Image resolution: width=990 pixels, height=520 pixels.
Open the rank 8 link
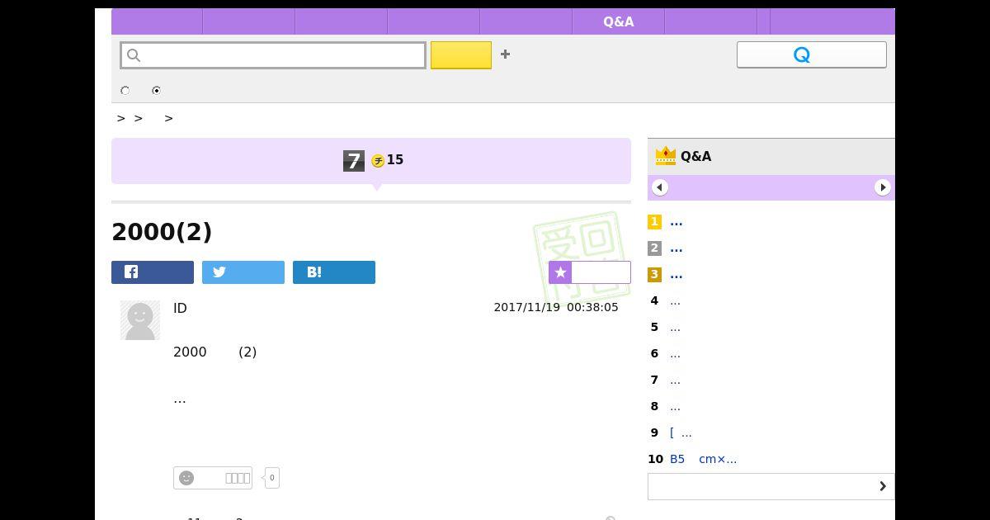click(676, 407)
